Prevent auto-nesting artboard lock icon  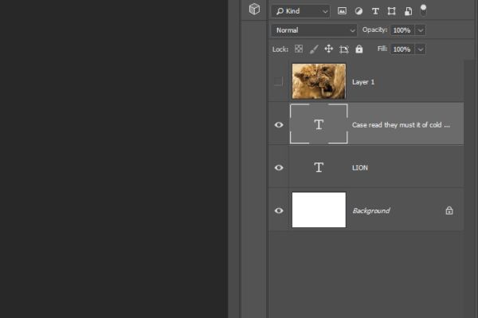344,49
